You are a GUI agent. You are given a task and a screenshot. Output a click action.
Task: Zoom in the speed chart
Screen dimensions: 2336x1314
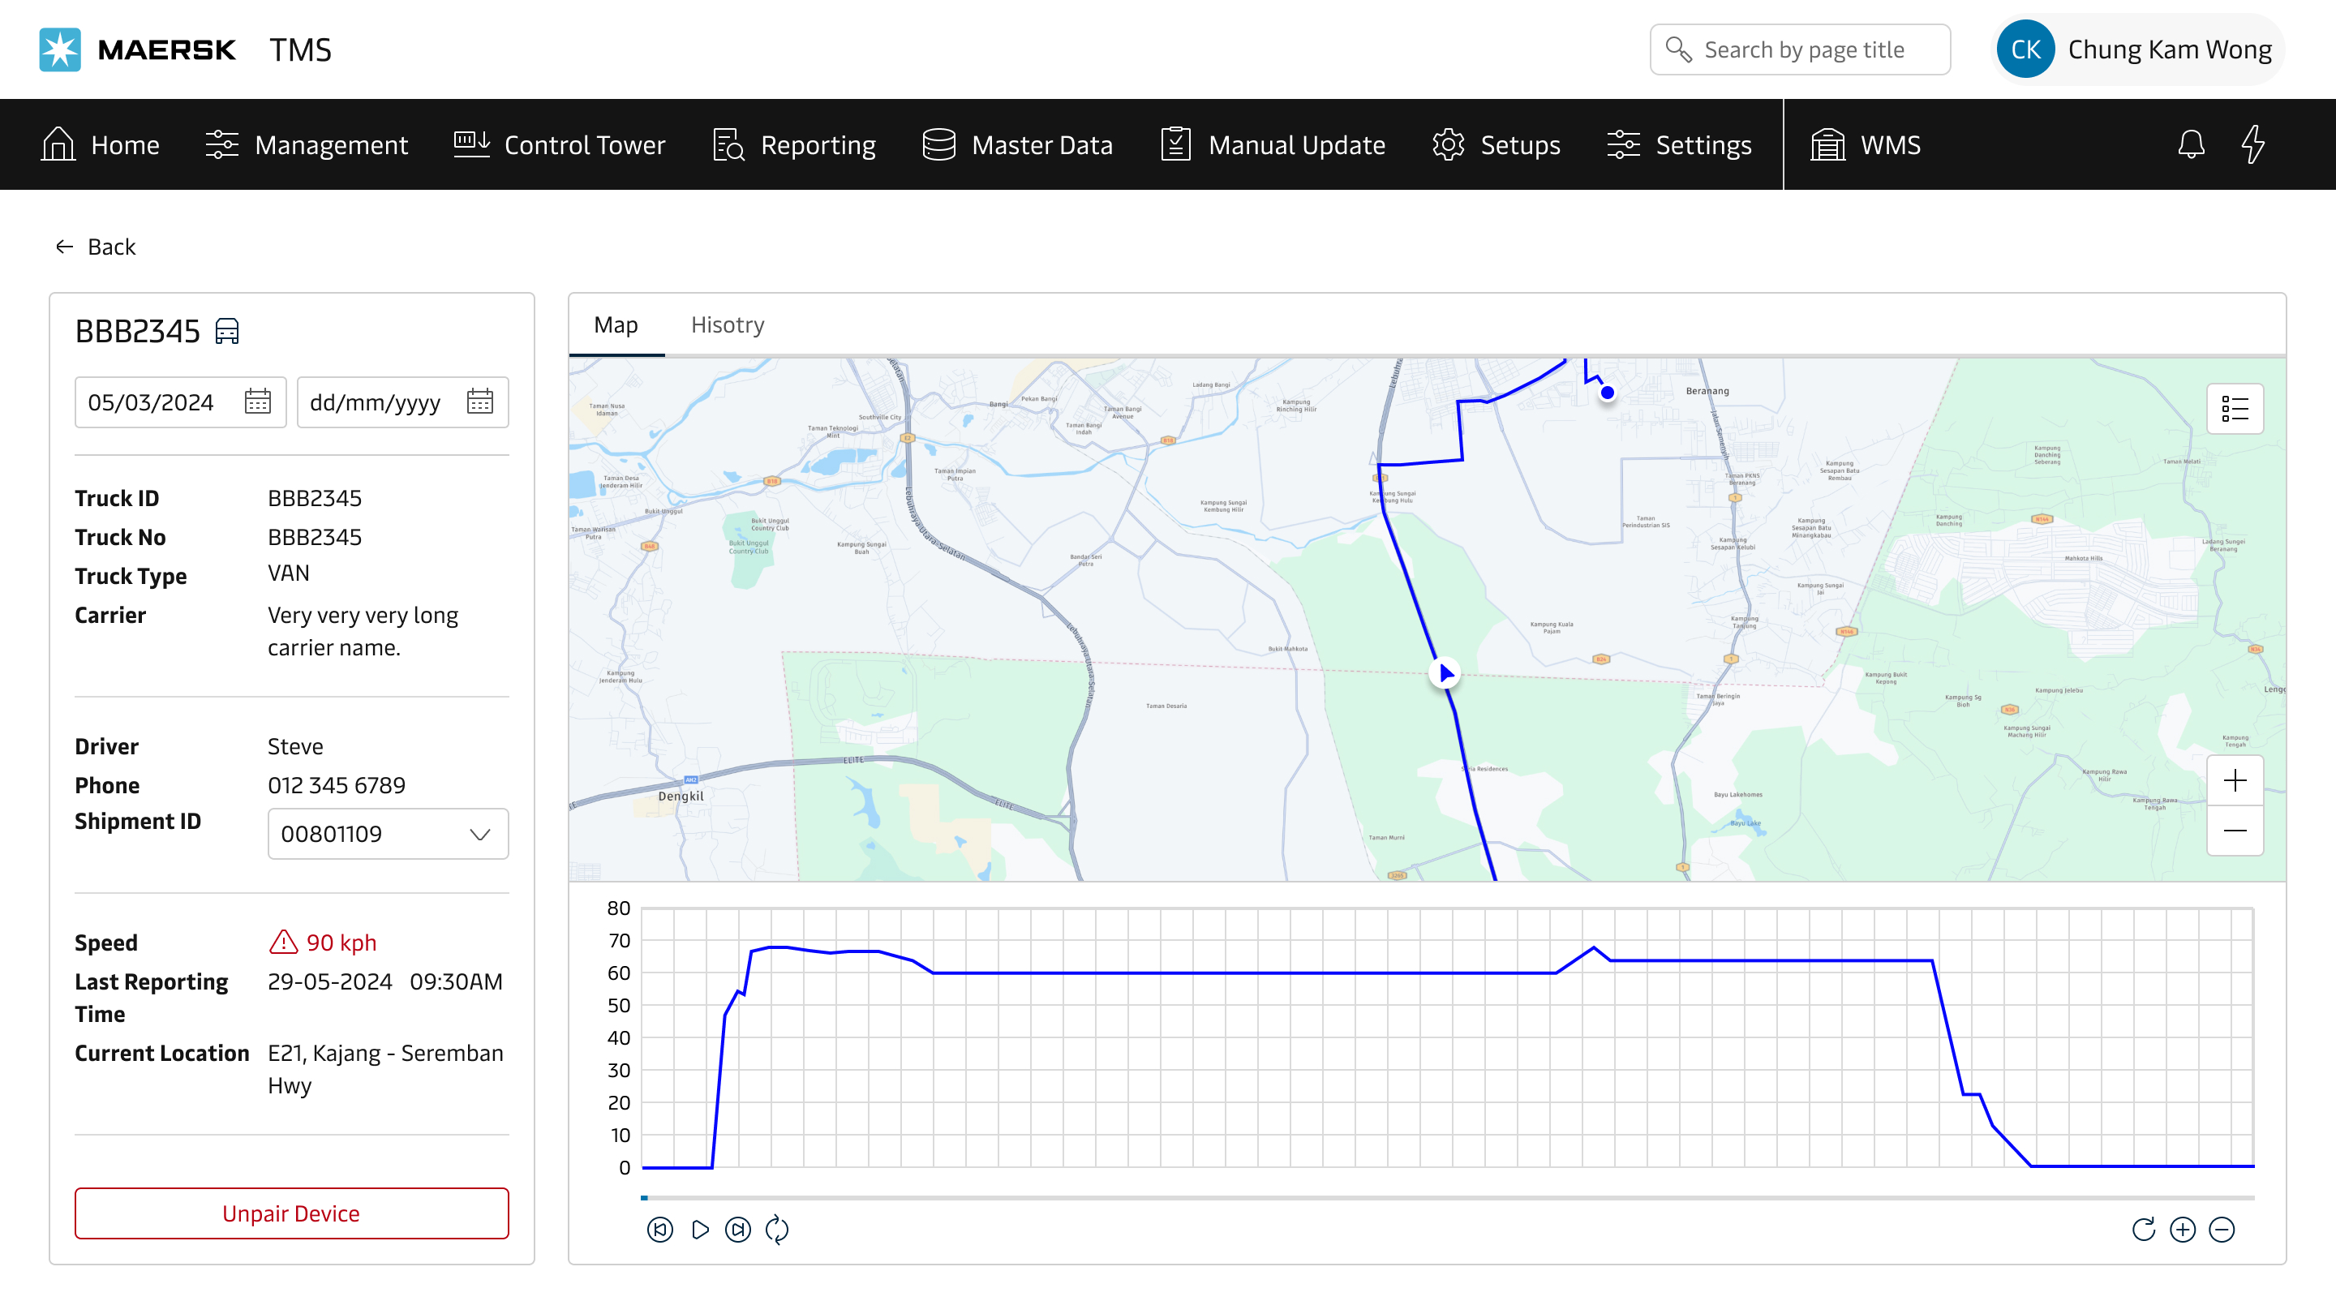click(x=2182, y=1230)
